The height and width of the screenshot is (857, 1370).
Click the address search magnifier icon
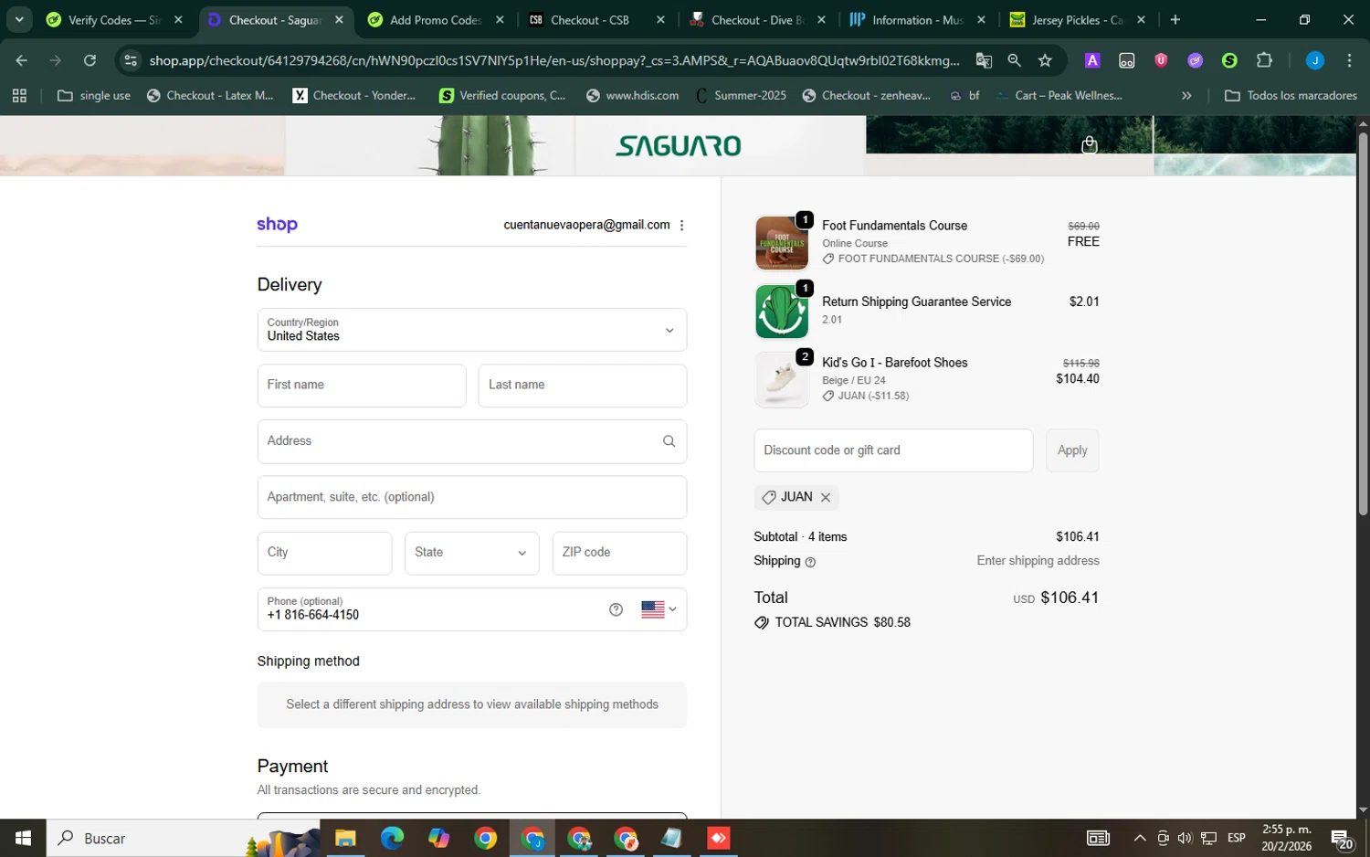[669, 441]
